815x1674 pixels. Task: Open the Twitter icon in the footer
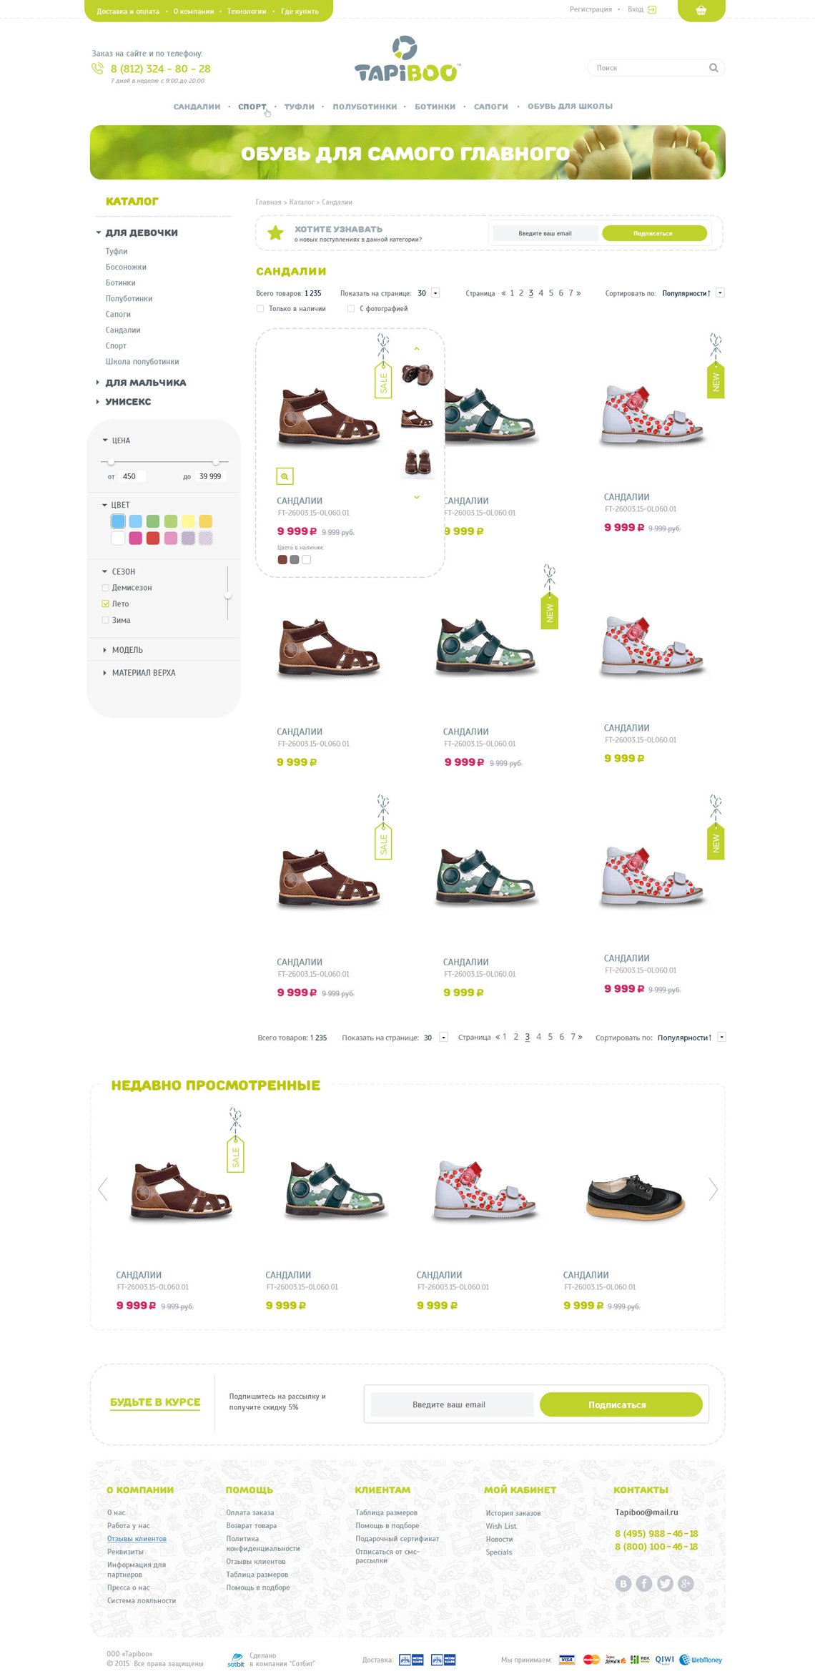pyautogui.click(x=665, y=1583)
